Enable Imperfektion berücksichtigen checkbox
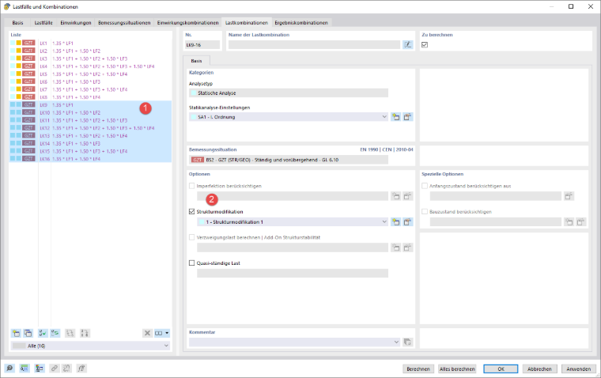Image resolution: width=601 pixels, height=378 pixels. click(x=191, y=186)
